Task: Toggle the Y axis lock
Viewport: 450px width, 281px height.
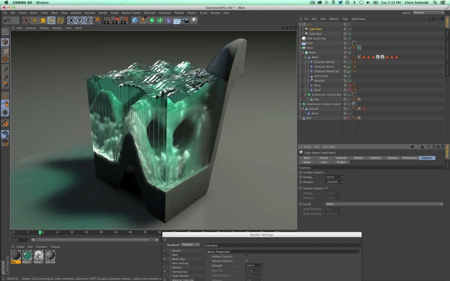Action: coord(80,20)
